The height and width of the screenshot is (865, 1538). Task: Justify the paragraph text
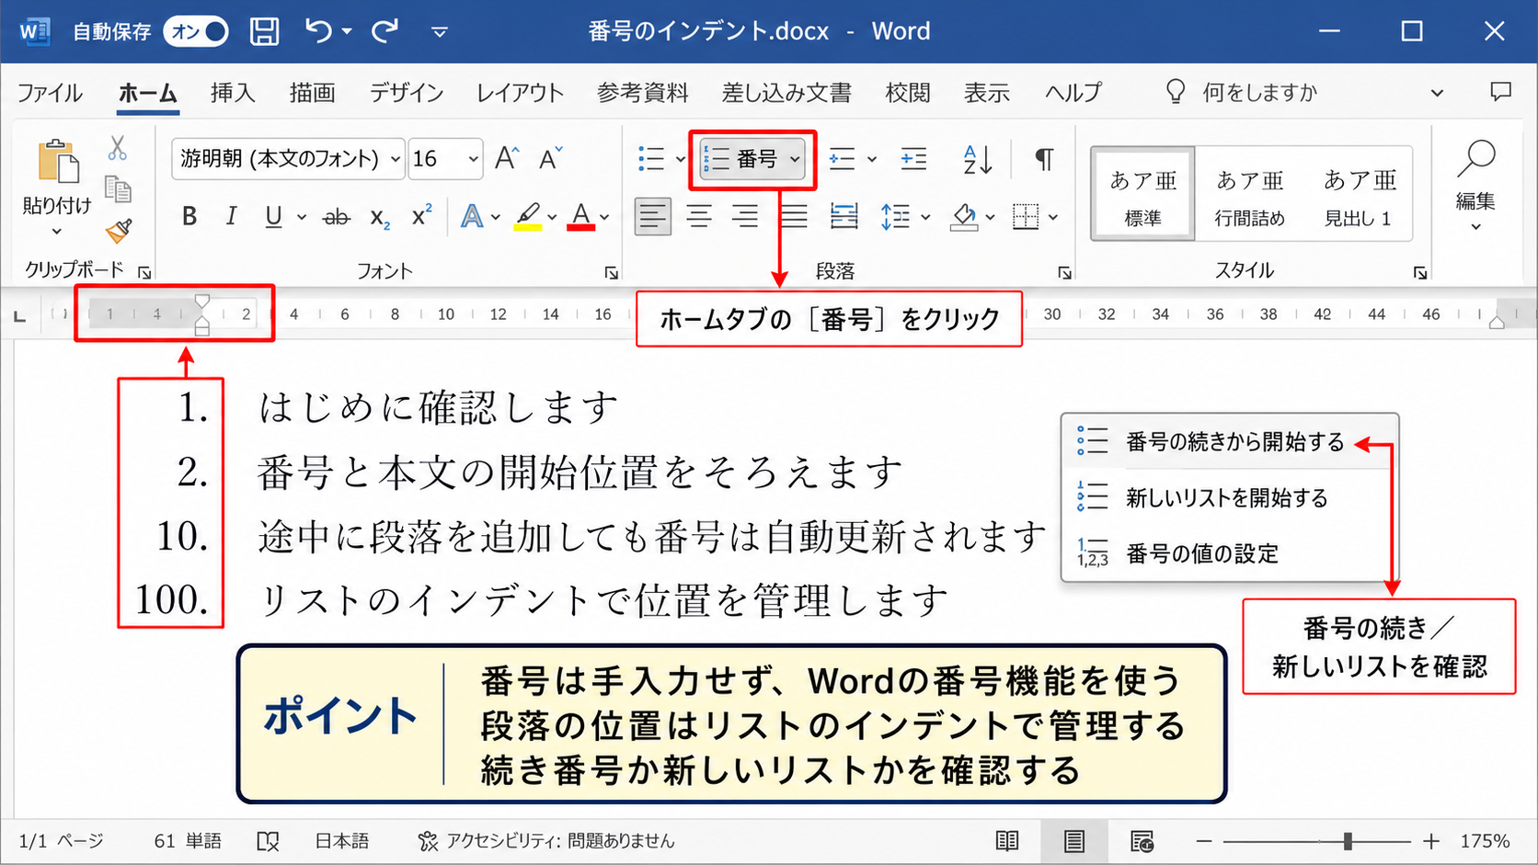(794, 217)
